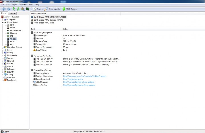This screenshot has height=133, width=205.
Task: Select the Config category
Action: [8, 75]
